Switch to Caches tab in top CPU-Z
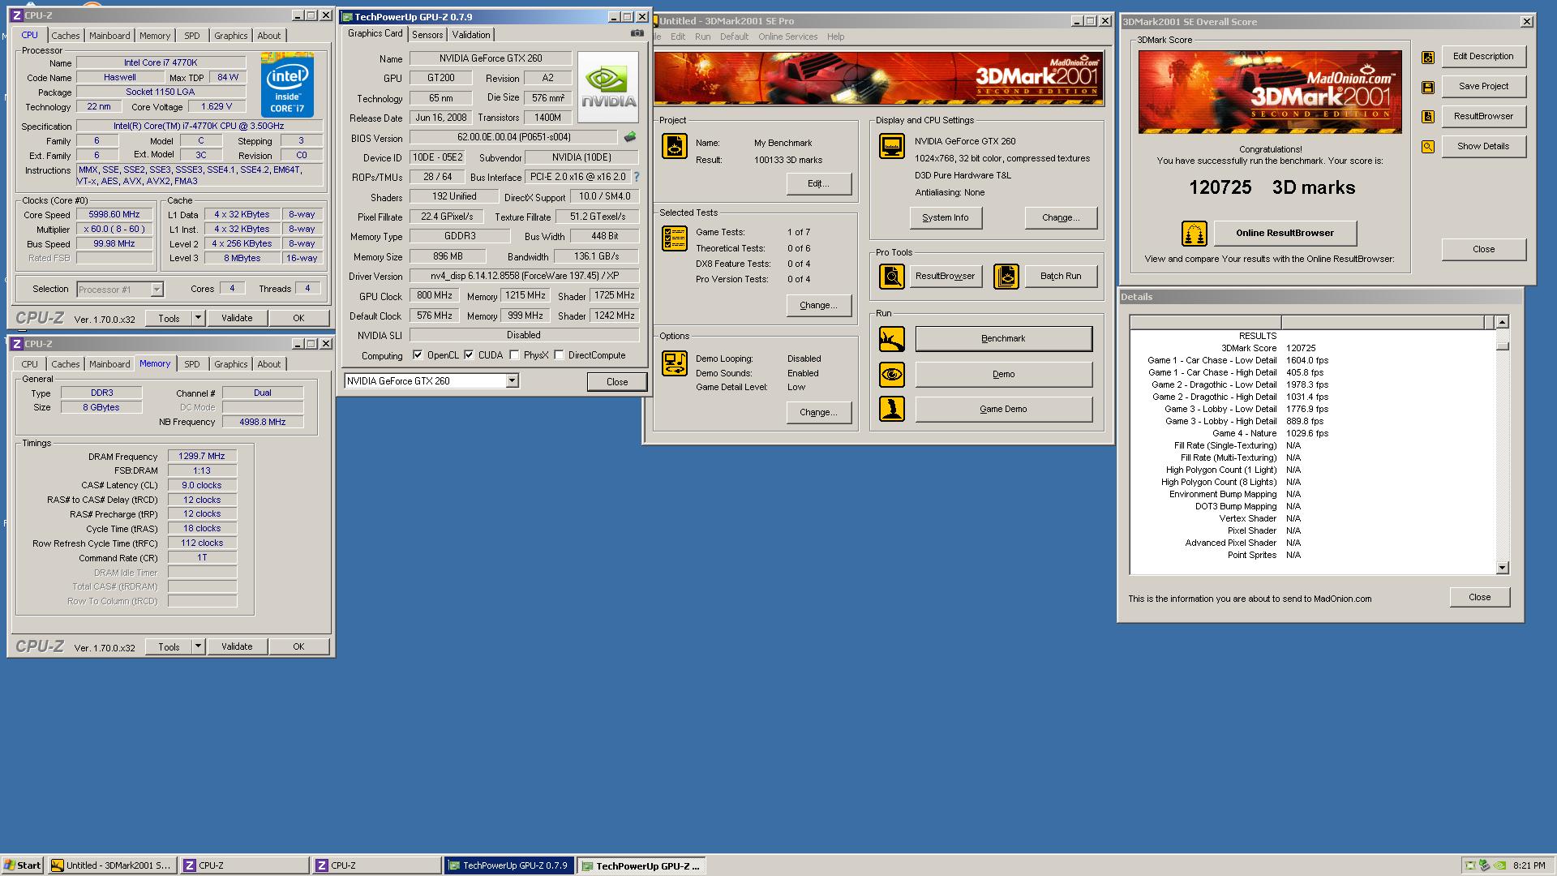The height and width of the screenshot is (876, 1557). click(66, 36)
